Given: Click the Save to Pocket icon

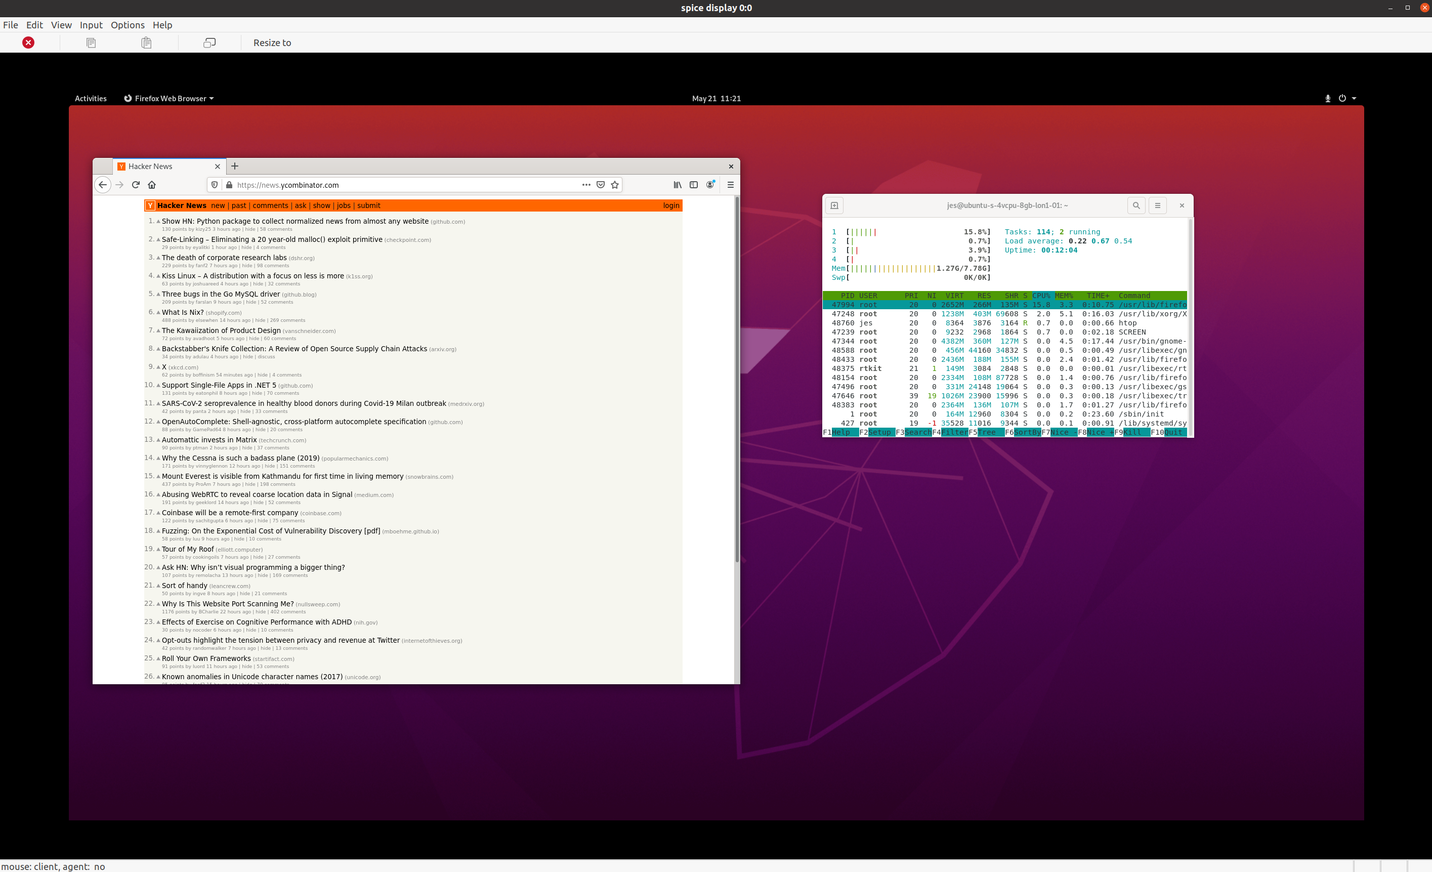Looking at the screenshot, I should (600, 185).
